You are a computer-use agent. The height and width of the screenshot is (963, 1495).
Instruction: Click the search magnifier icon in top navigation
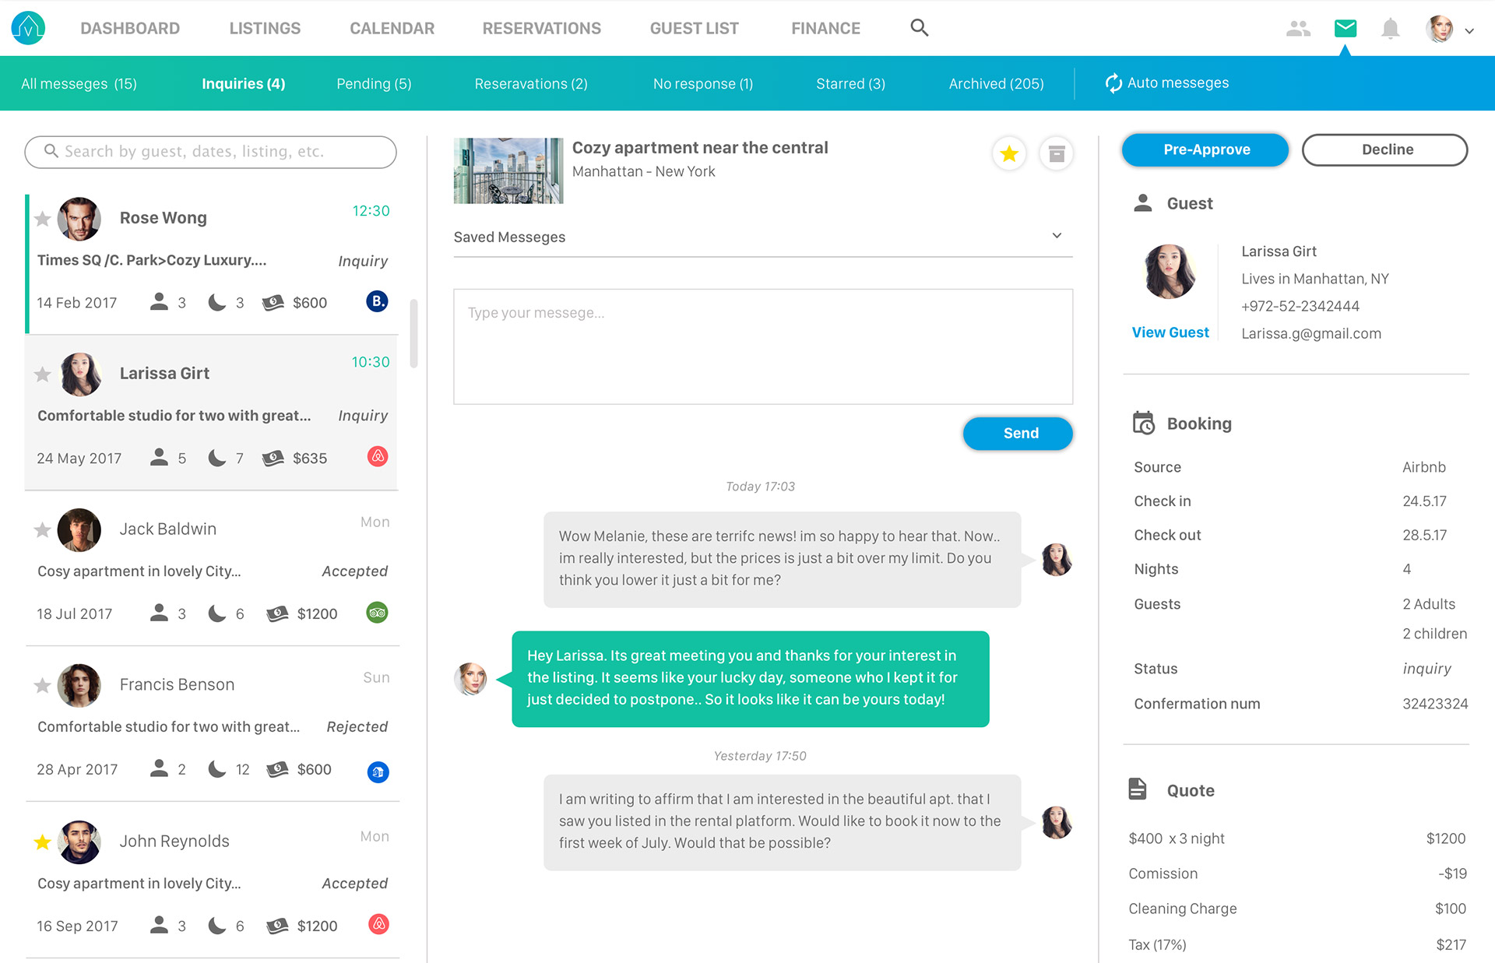point(919,28)
